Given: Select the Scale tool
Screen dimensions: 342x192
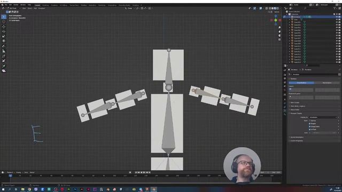Looking at the screenshot, I should (x=4, y=36).
